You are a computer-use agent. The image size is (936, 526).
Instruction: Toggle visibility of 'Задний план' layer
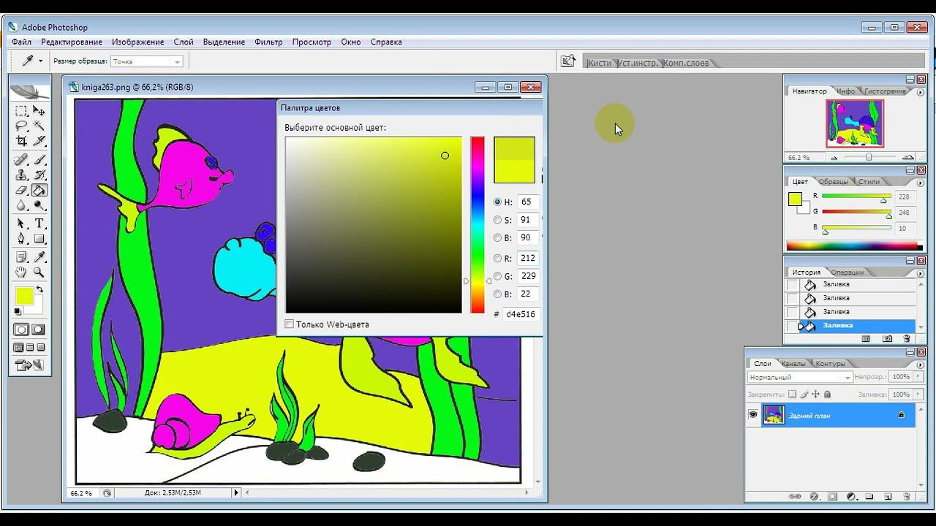[x=753, y=415]
